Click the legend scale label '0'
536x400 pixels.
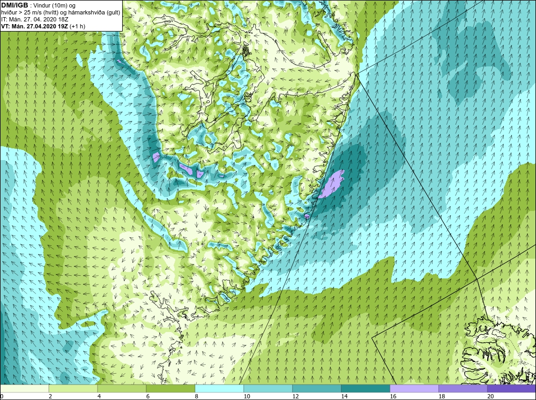2,396
